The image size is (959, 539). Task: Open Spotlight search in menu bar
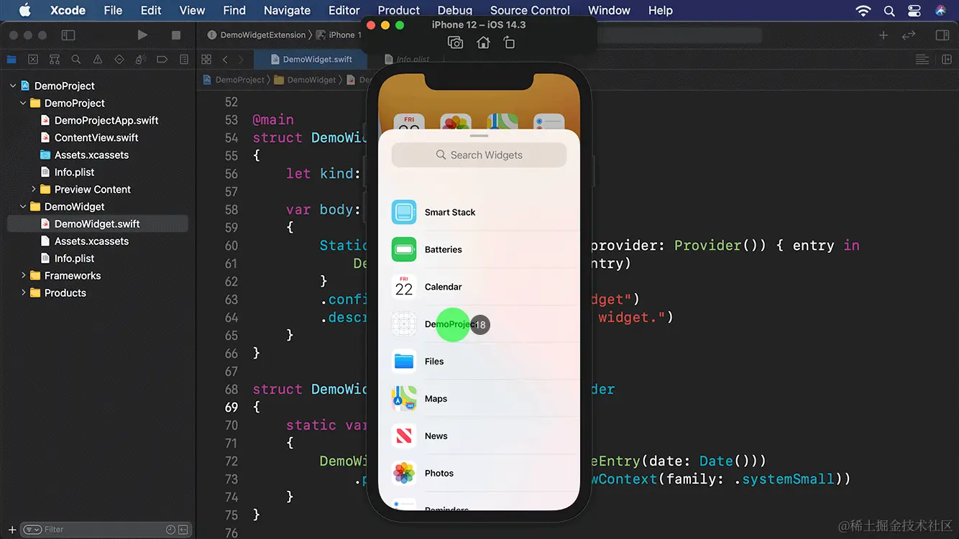[x=889, y=11]
